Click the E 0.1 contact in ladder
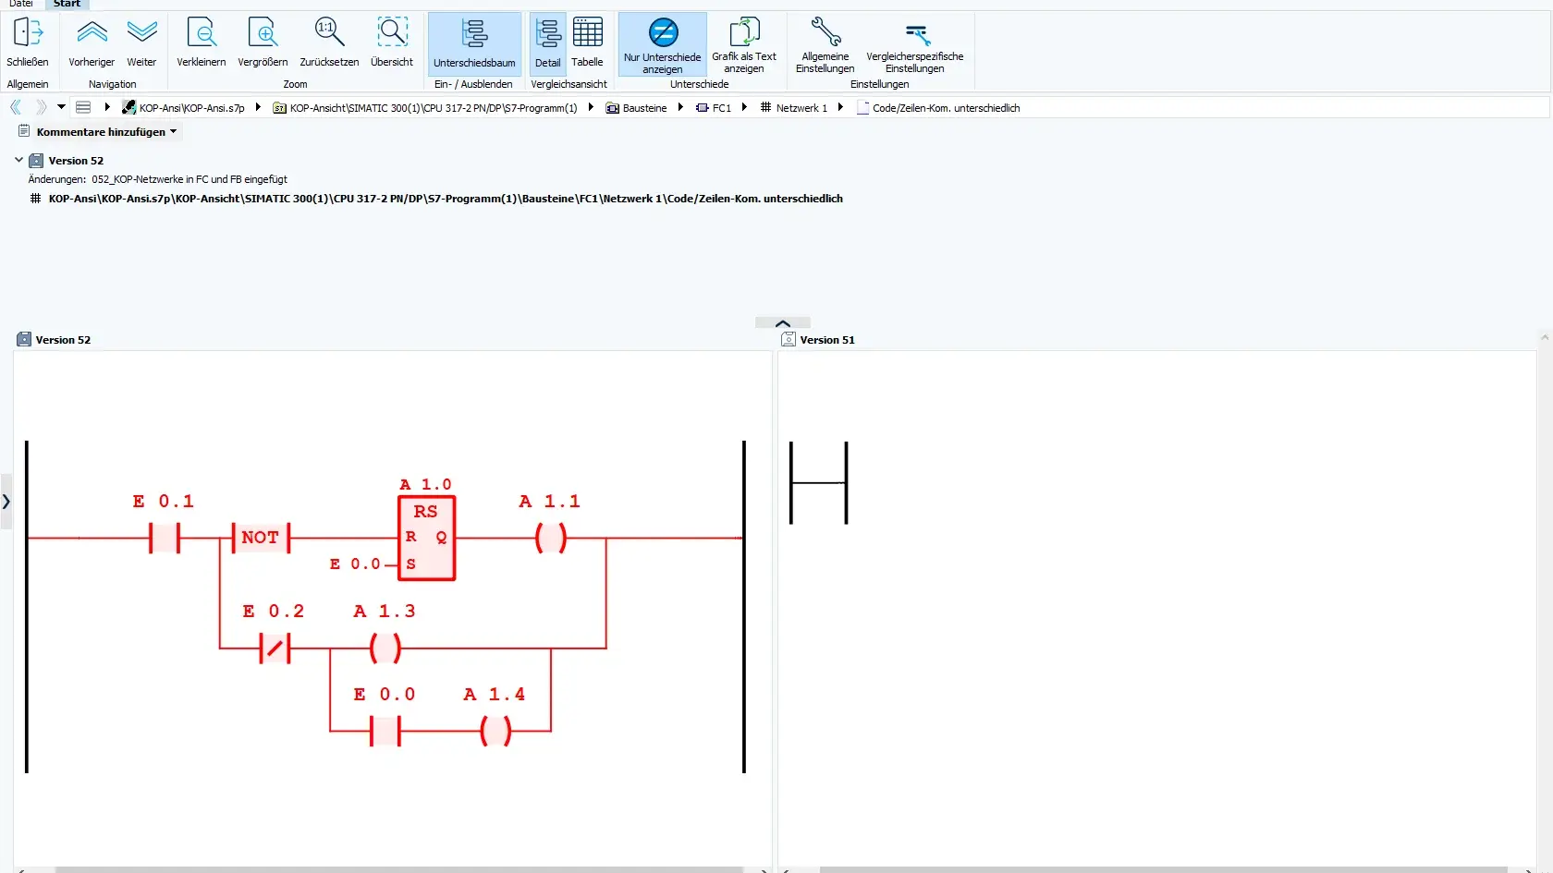Viewport: 1553px width, 873px height. [165, 537]
